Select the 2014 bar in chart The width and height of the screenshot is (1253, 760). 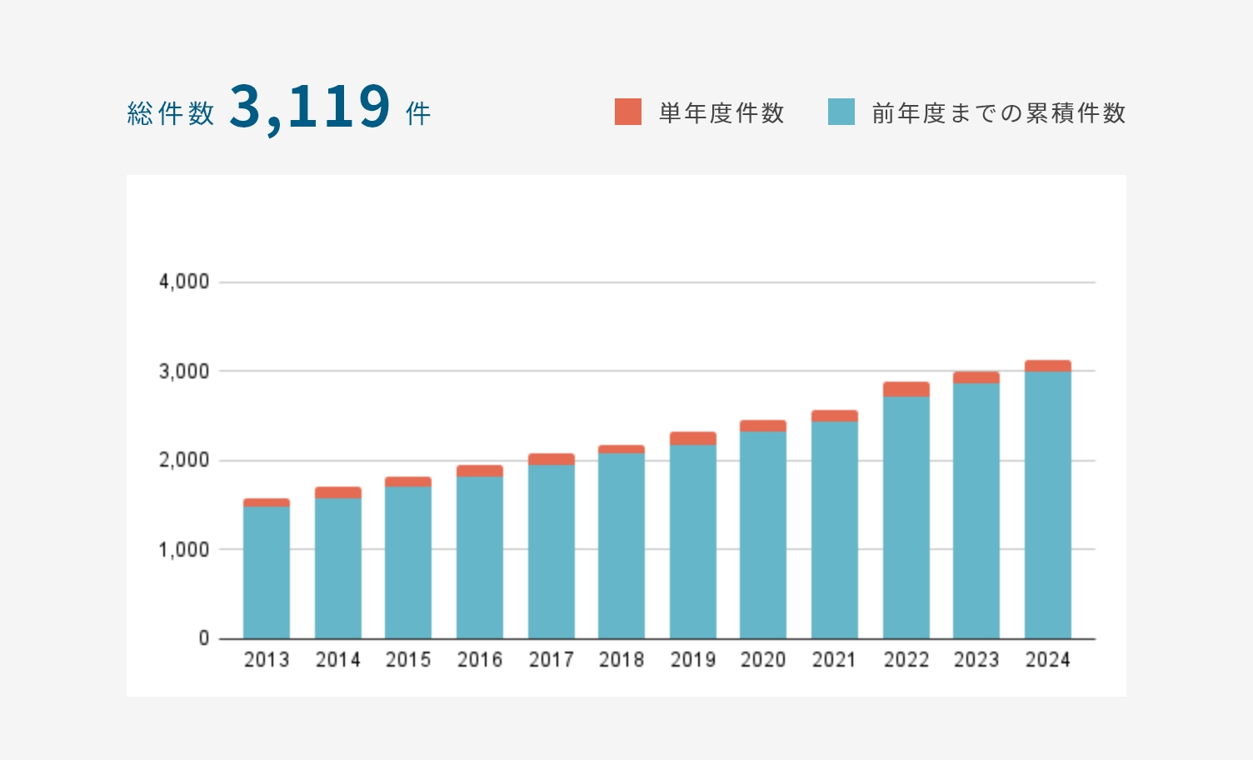pos(338,562)
